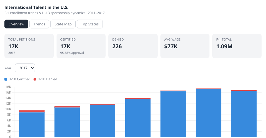The image size is (266, 138).
Task: Select the Top States tab
Action: (89, 24)
